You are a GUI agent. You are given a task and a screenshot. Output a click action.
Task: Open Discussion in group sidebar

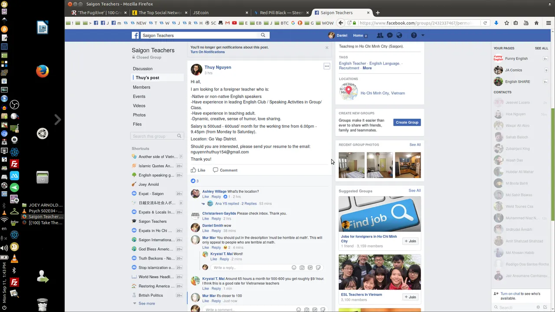pos(143,69)
